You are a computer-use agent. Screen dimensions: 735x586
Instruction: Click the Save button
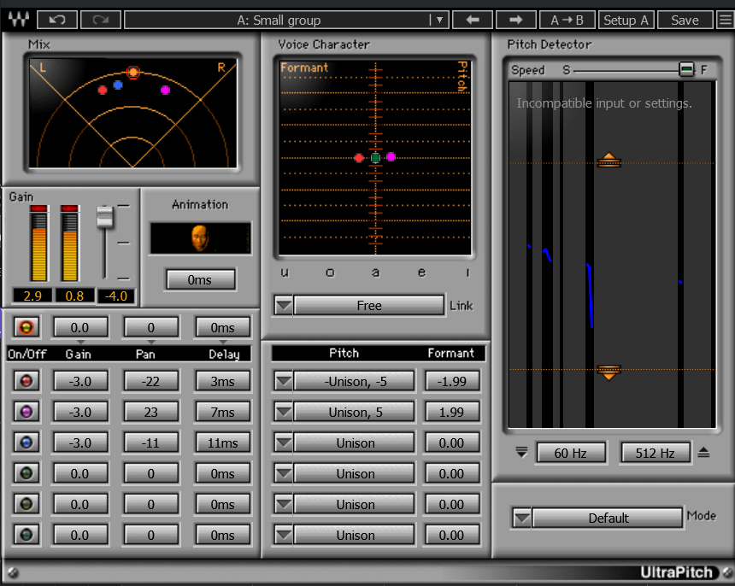(685, 21)
